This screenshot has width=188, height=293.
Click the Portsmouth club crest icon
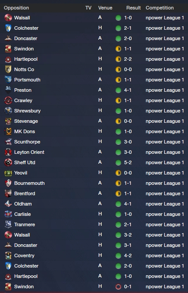point(8,80)
